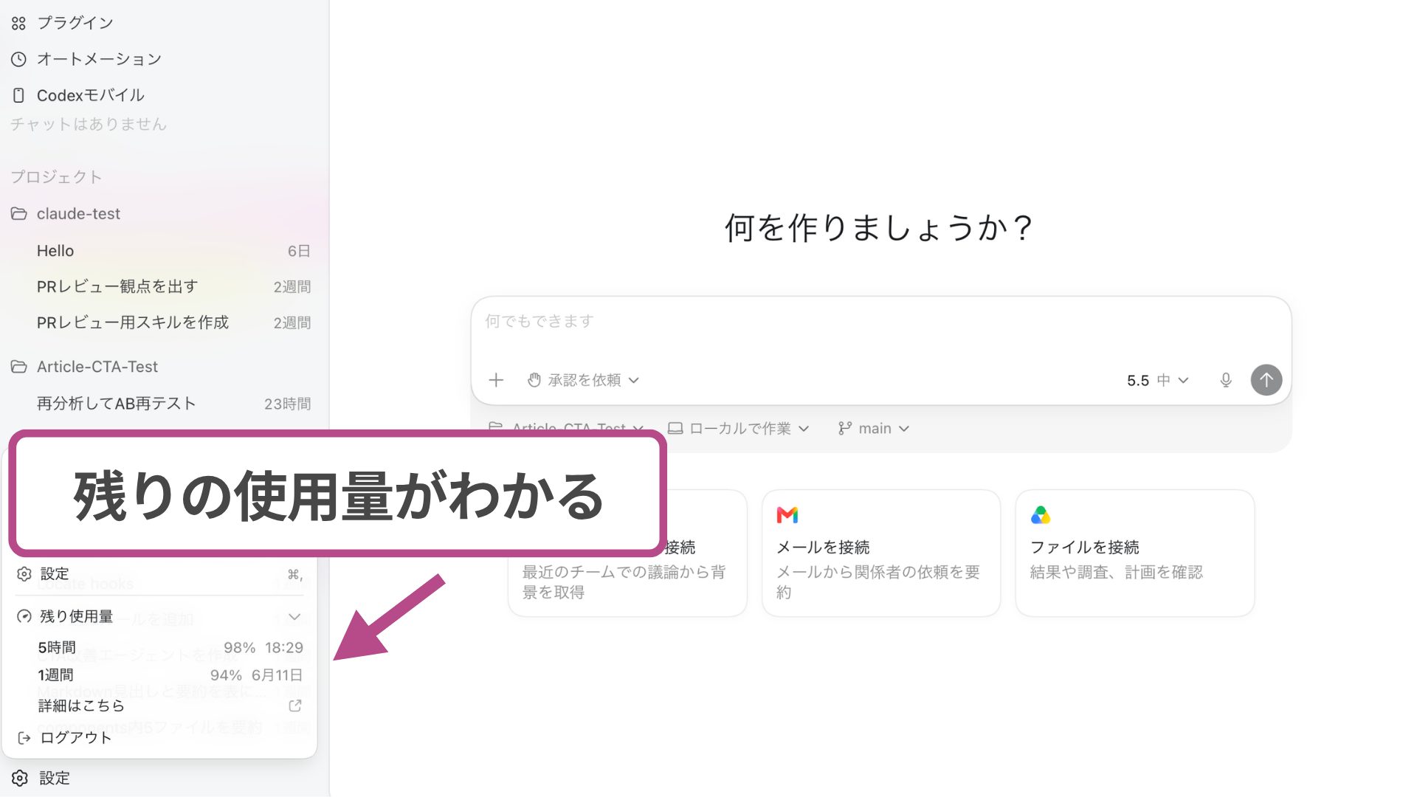
Task: Click the git branch icon beside main
Action: pyautogui.click(x=845, y=428)
